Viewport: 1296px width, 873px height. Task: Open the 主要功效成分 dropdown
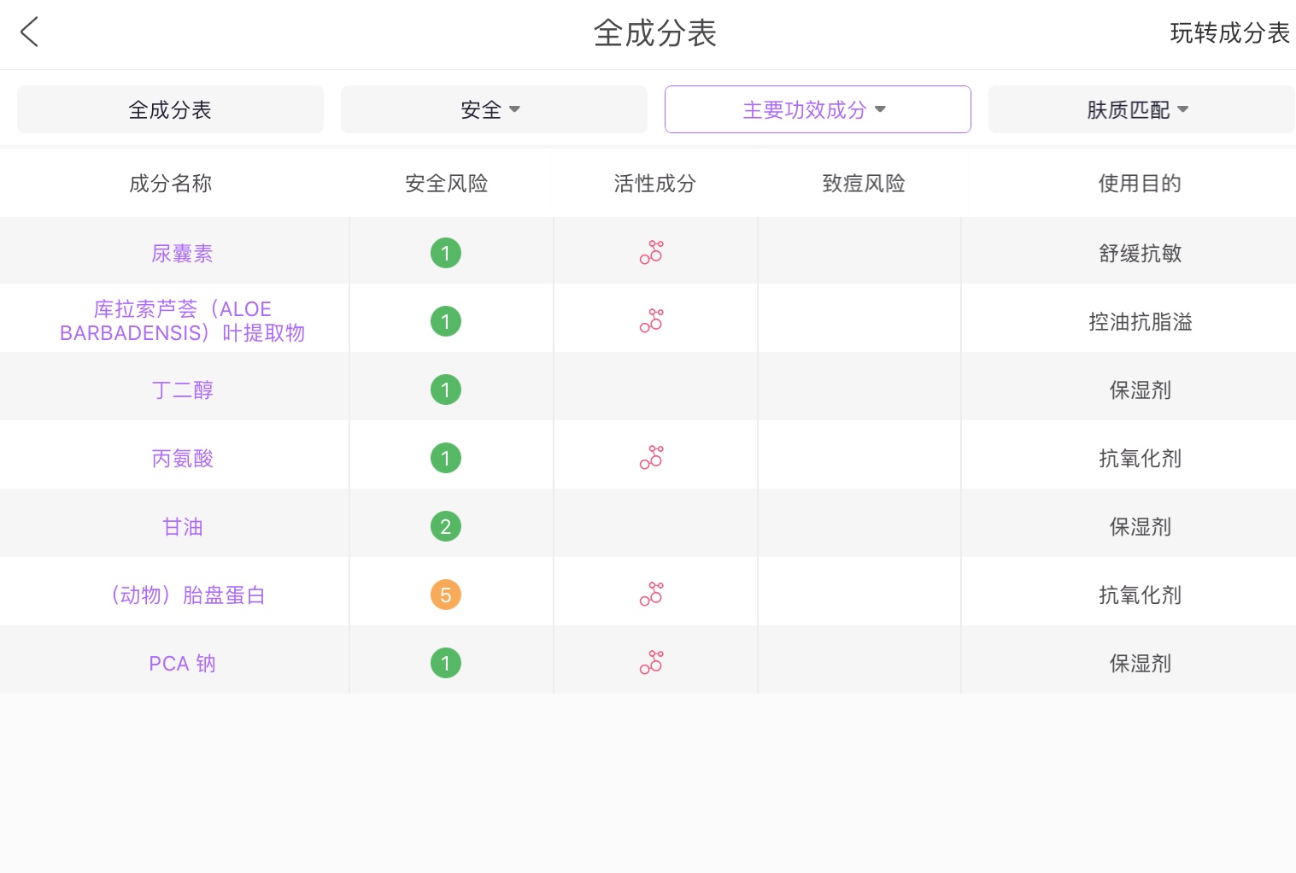tap(817, 109)
